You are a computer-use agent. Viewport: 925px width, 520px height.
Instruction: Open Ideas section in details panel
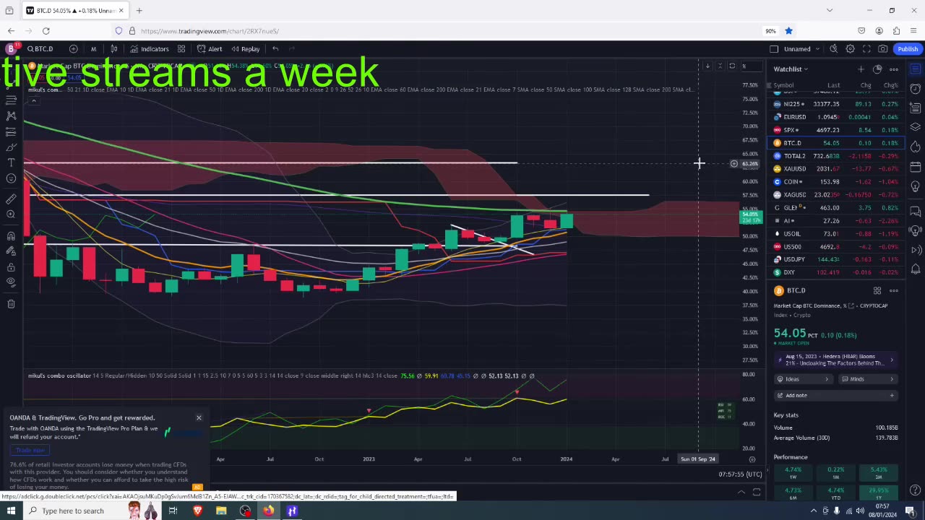[x=803, y=379]
